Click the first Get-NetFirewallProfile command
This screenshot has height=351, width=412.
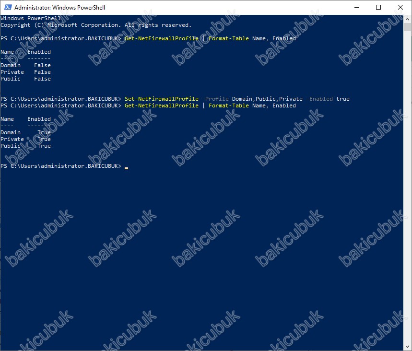[x=161, y=38]
